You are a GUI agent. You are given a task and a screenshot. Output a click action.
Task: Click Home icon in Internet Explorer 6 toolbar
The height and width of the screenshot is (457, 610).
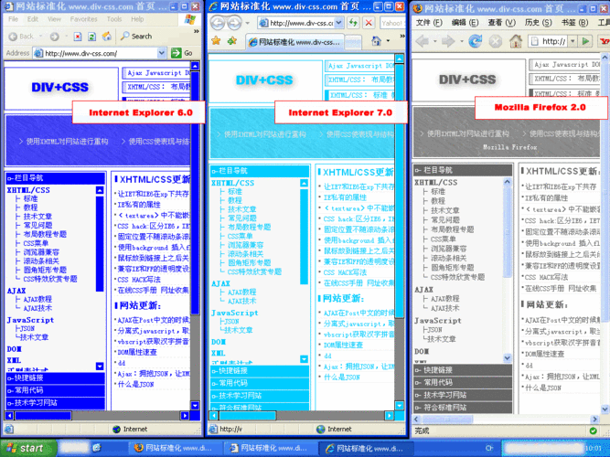(x=107, y=37)
